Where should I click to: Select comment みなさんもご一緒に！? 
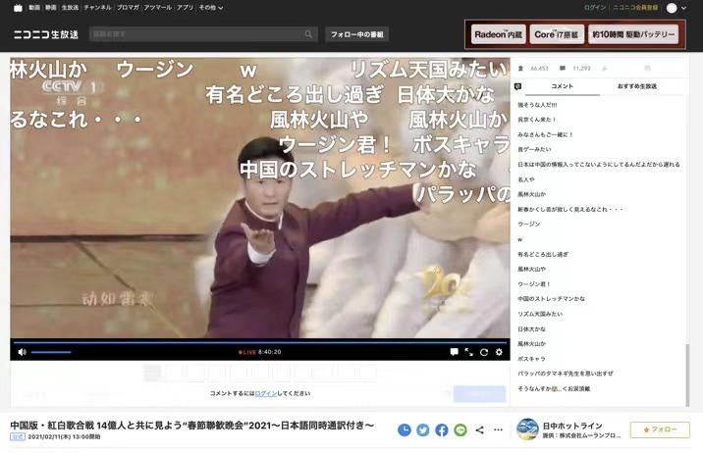pyautogui.click(x=545, y=134)
